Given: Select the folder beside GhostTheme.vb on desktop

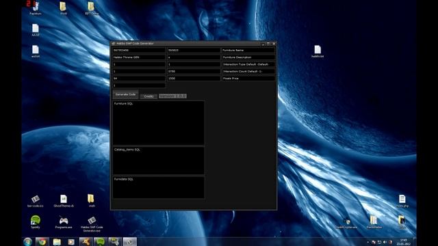Looking at the screenshot, I should pyautogui.click(x=91, y=201).
